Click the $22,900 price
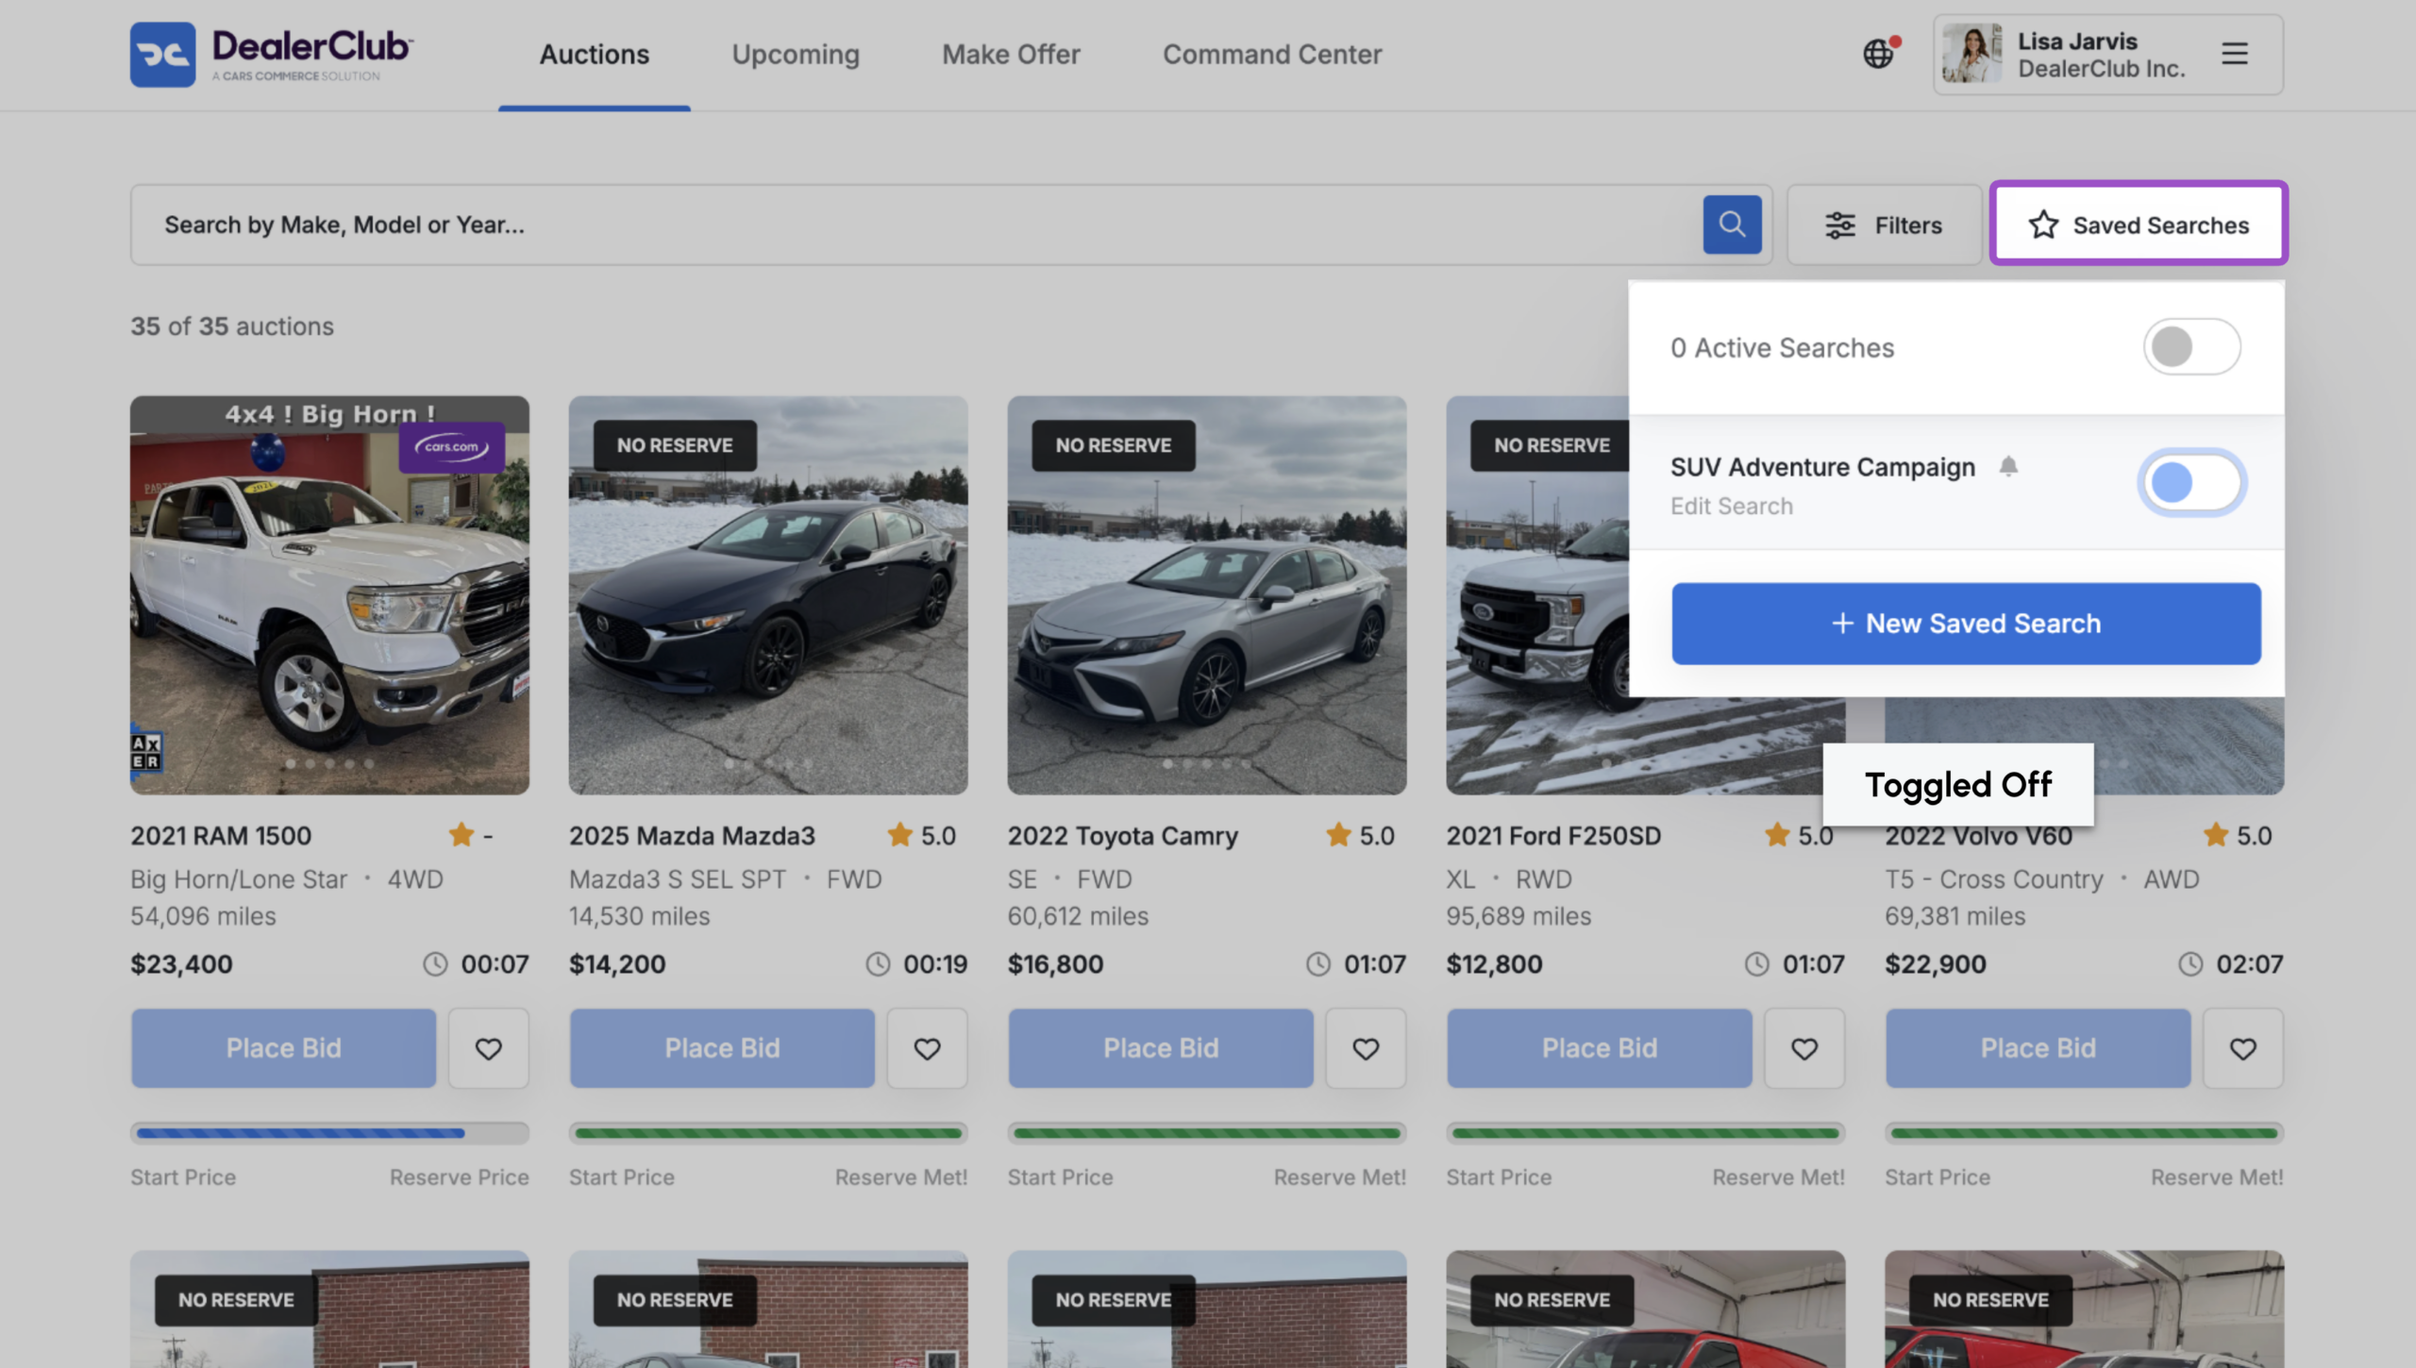 coord(1936,964)
